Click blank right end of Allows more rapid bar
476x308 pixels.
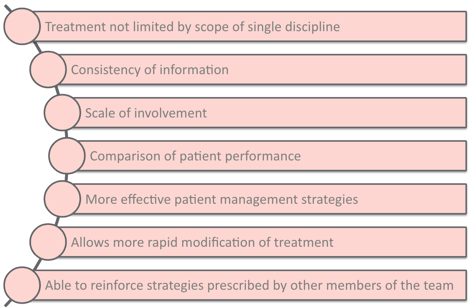(x=400, y=242)
